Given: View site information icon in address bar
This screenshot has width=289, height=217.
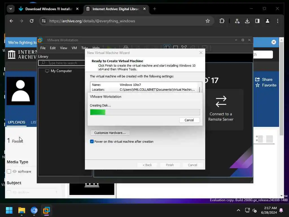Looking at the screenshot, I should coord(44,21).
